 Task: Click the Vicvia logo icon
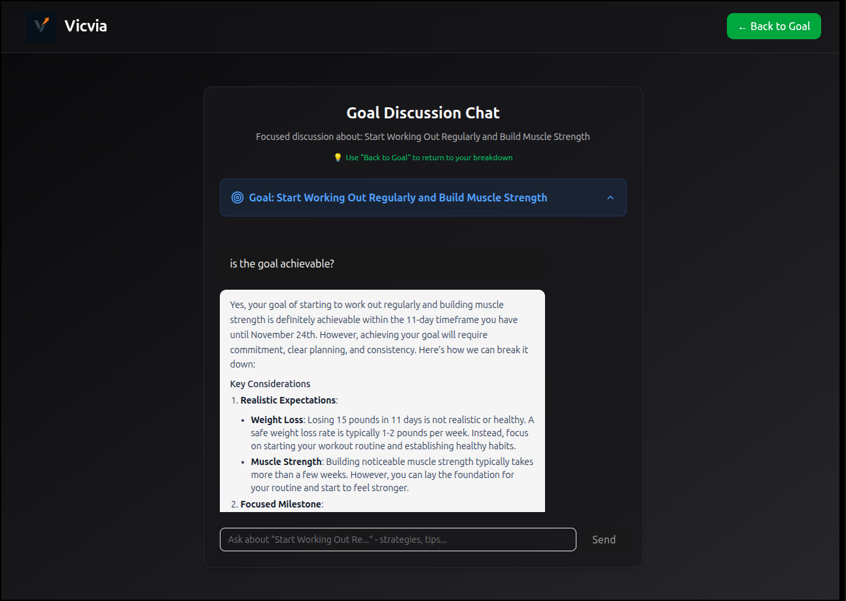coord(41,26)
